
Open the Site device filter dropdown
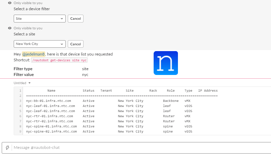point(40,19)
